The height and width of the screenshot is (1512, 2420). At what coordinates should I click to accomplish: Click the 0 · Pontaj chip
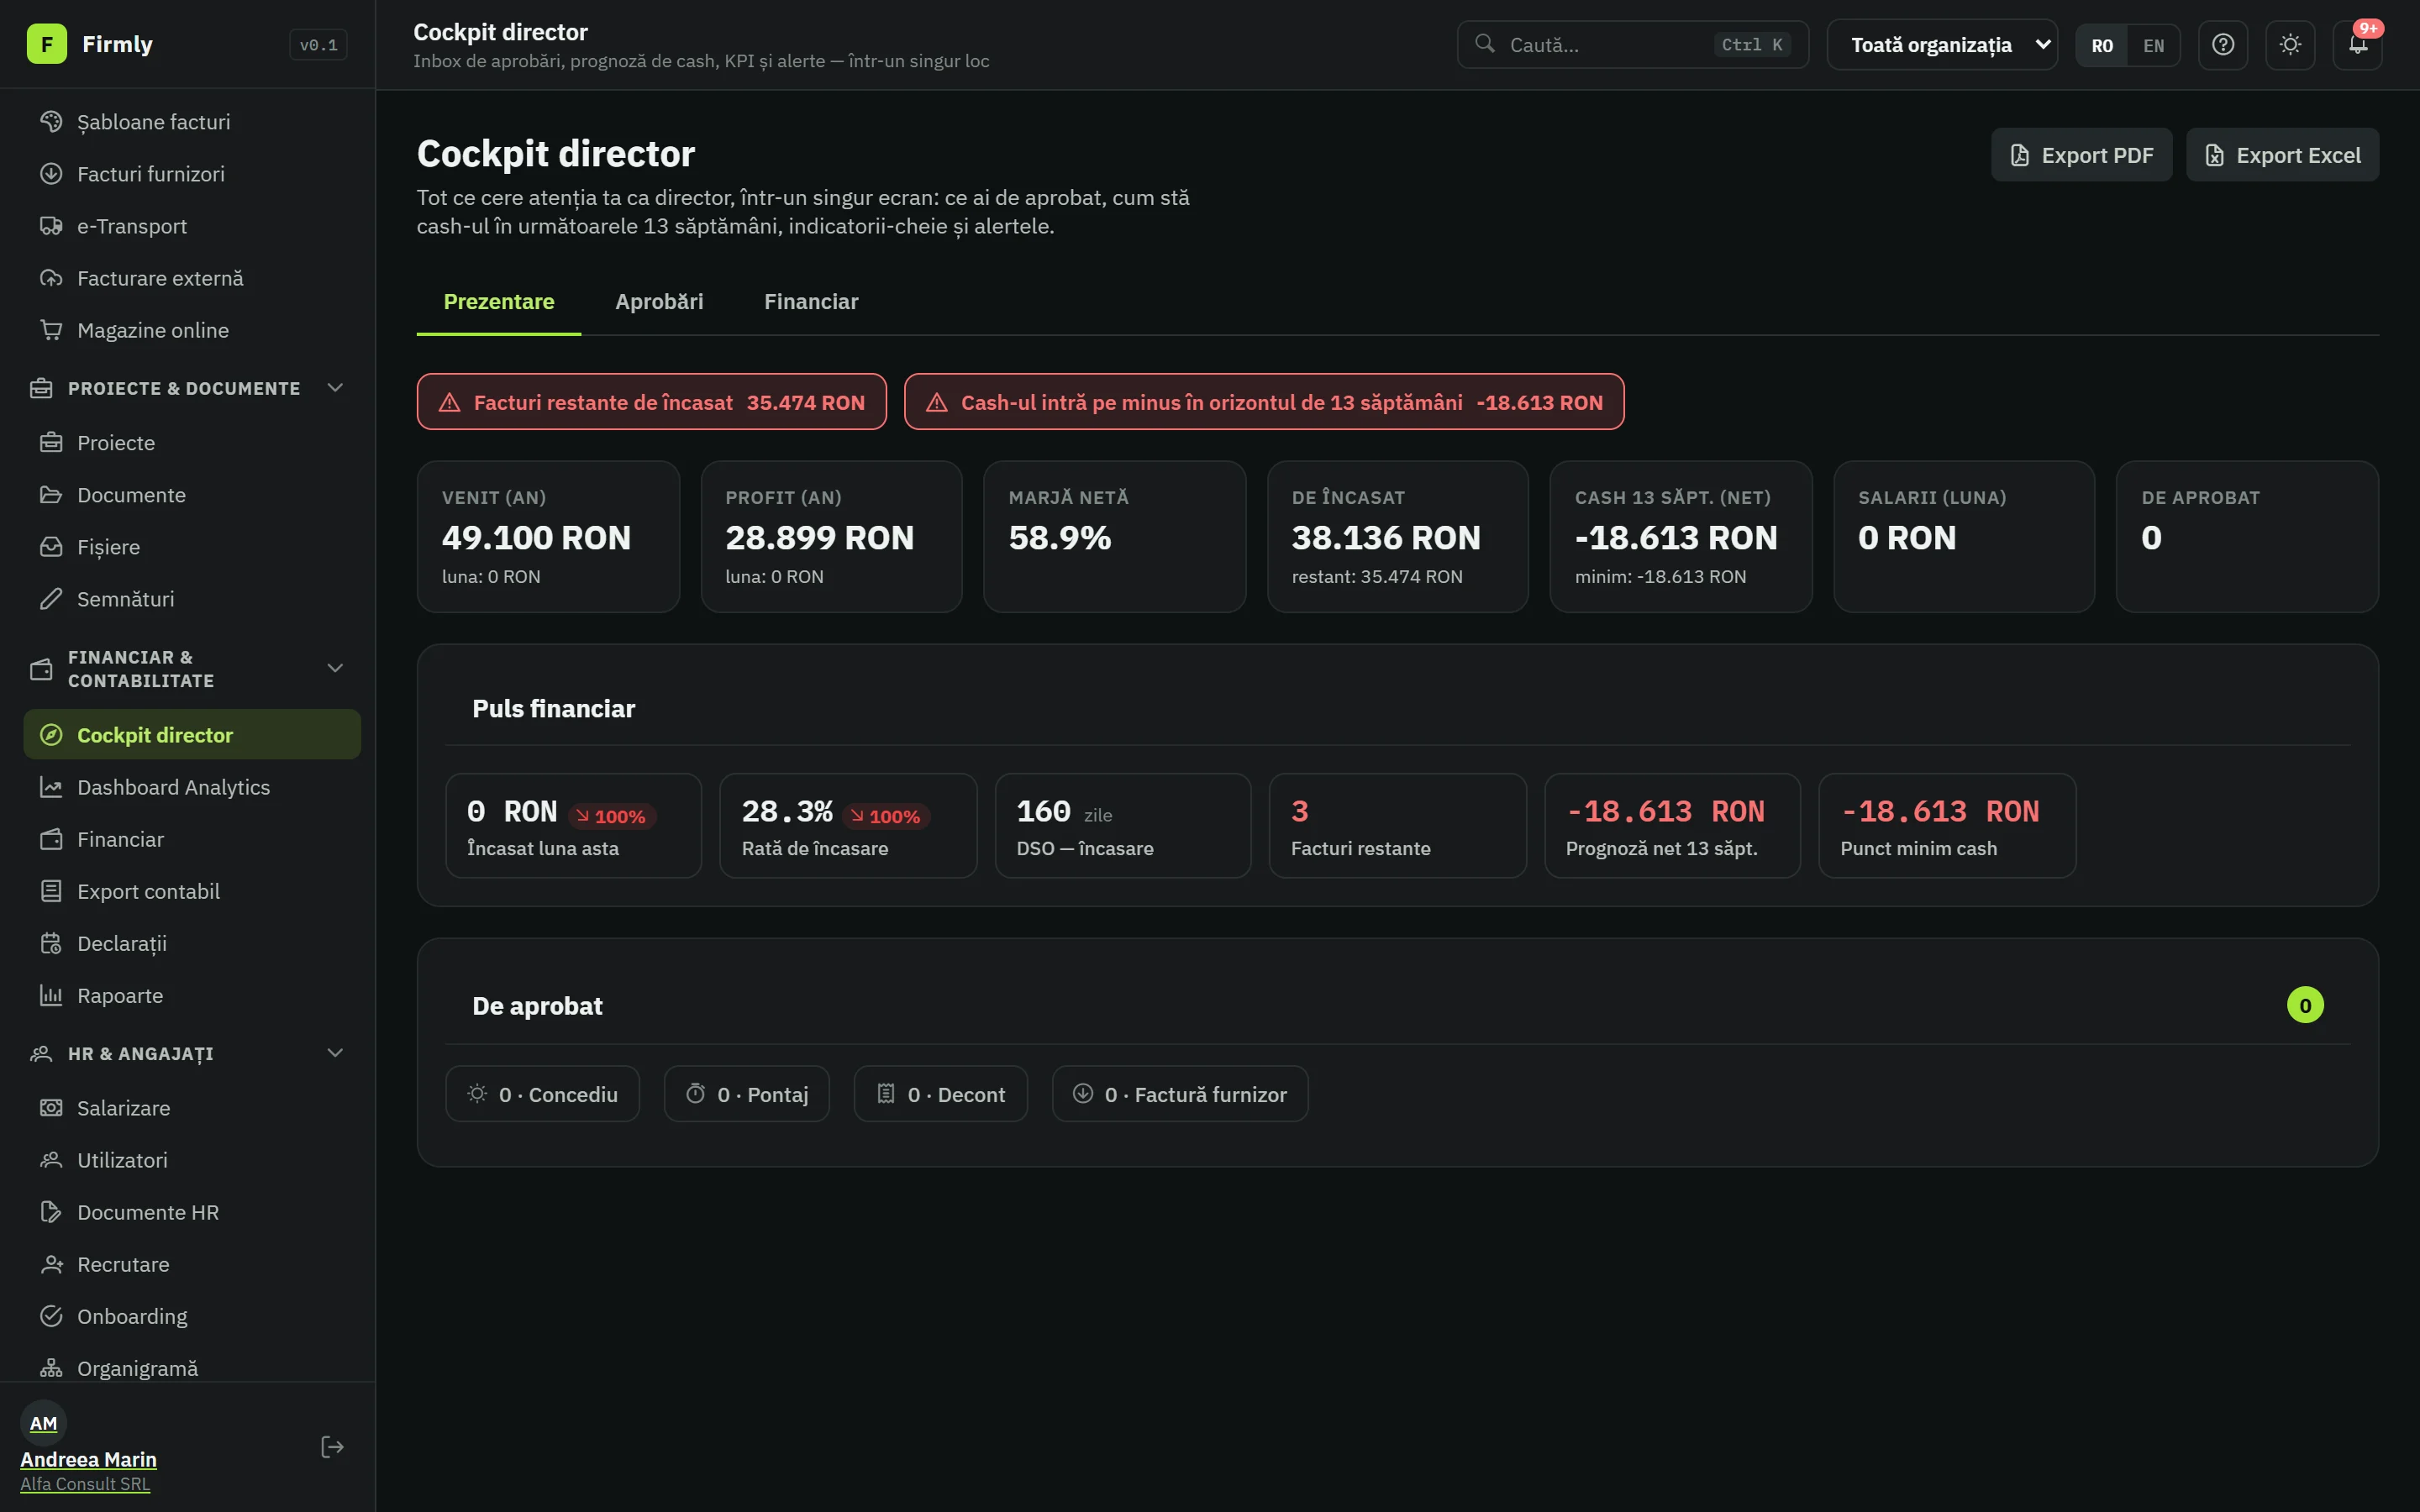point(747,1094)
